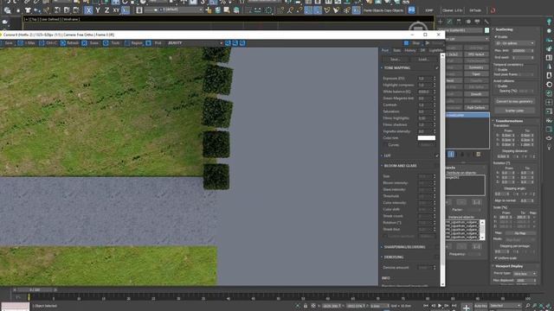Click the Refresh button in frame buffer toolbar
Viewport: 554px width, 311px height.
coord(70,43)
